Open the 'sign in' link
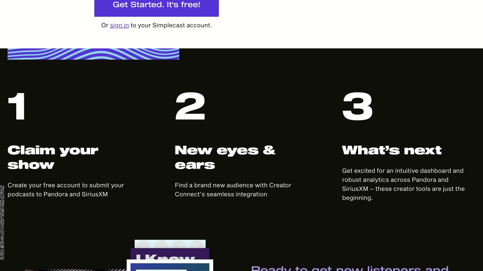 pos(119,25)
